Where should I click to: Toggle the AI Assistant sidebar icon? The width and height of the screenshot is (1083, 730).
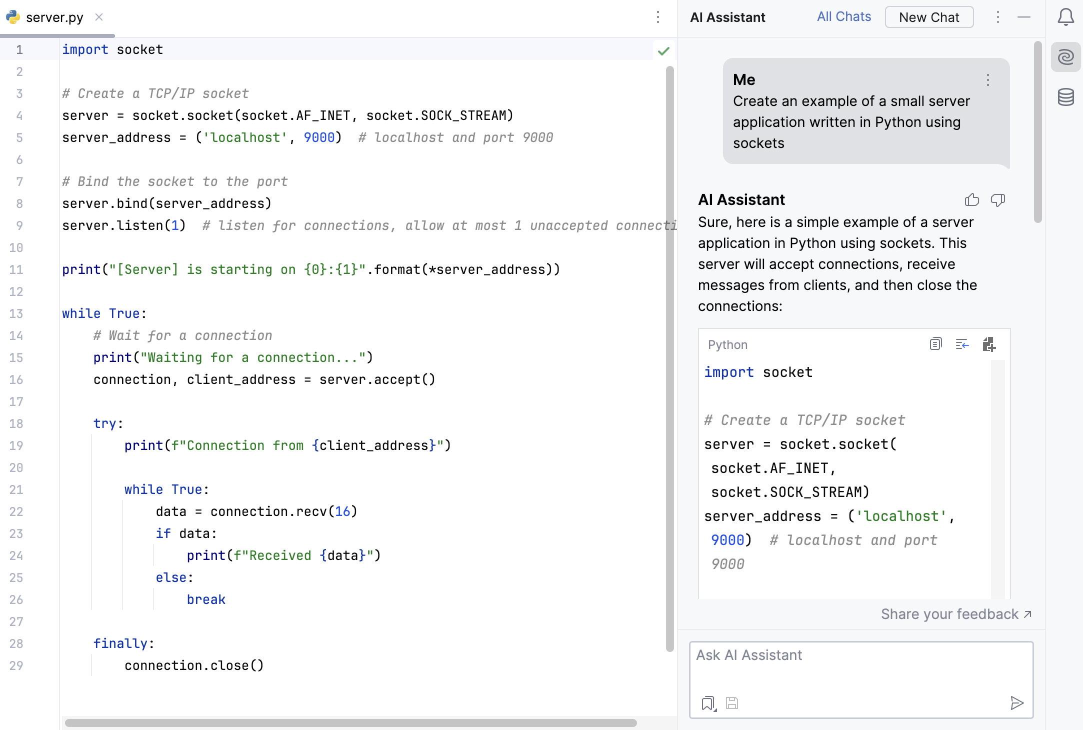pyautogui.click(x=1065, y=57)
